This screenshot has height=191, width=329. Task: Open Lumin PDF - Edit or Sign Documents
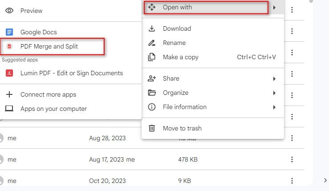point(71,73)
